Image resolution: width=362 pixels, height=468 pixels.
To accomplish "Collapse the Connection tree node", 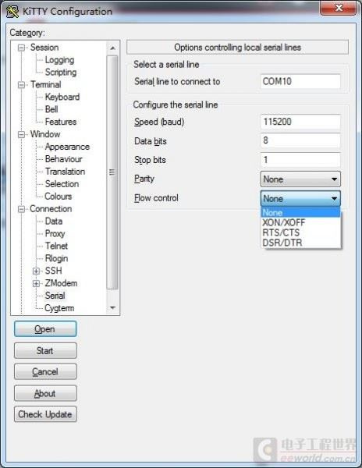I will [21, 209].
